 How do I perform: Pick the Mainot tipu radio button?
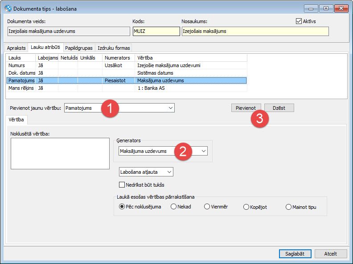tap(289, 207)
